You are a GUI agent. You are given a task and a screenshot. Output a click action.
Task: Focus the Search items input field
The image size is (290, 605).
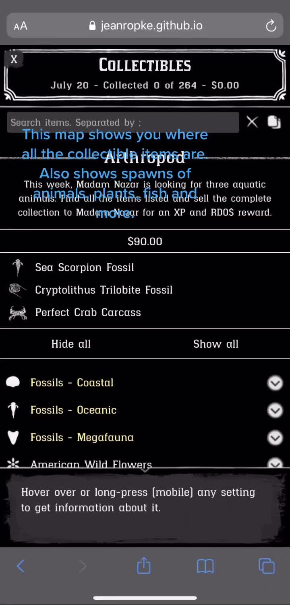[121, 122]
